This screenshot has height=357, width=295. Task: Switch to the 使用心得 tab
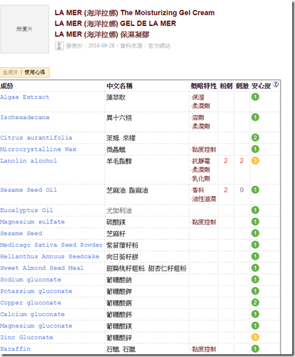pos(35,73)
